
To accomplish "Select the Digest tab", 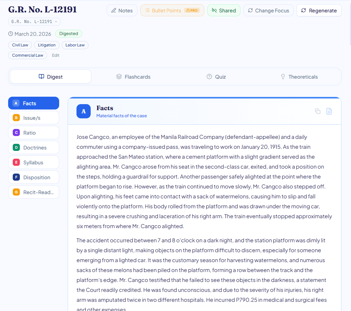I will [x=51, y=77].
